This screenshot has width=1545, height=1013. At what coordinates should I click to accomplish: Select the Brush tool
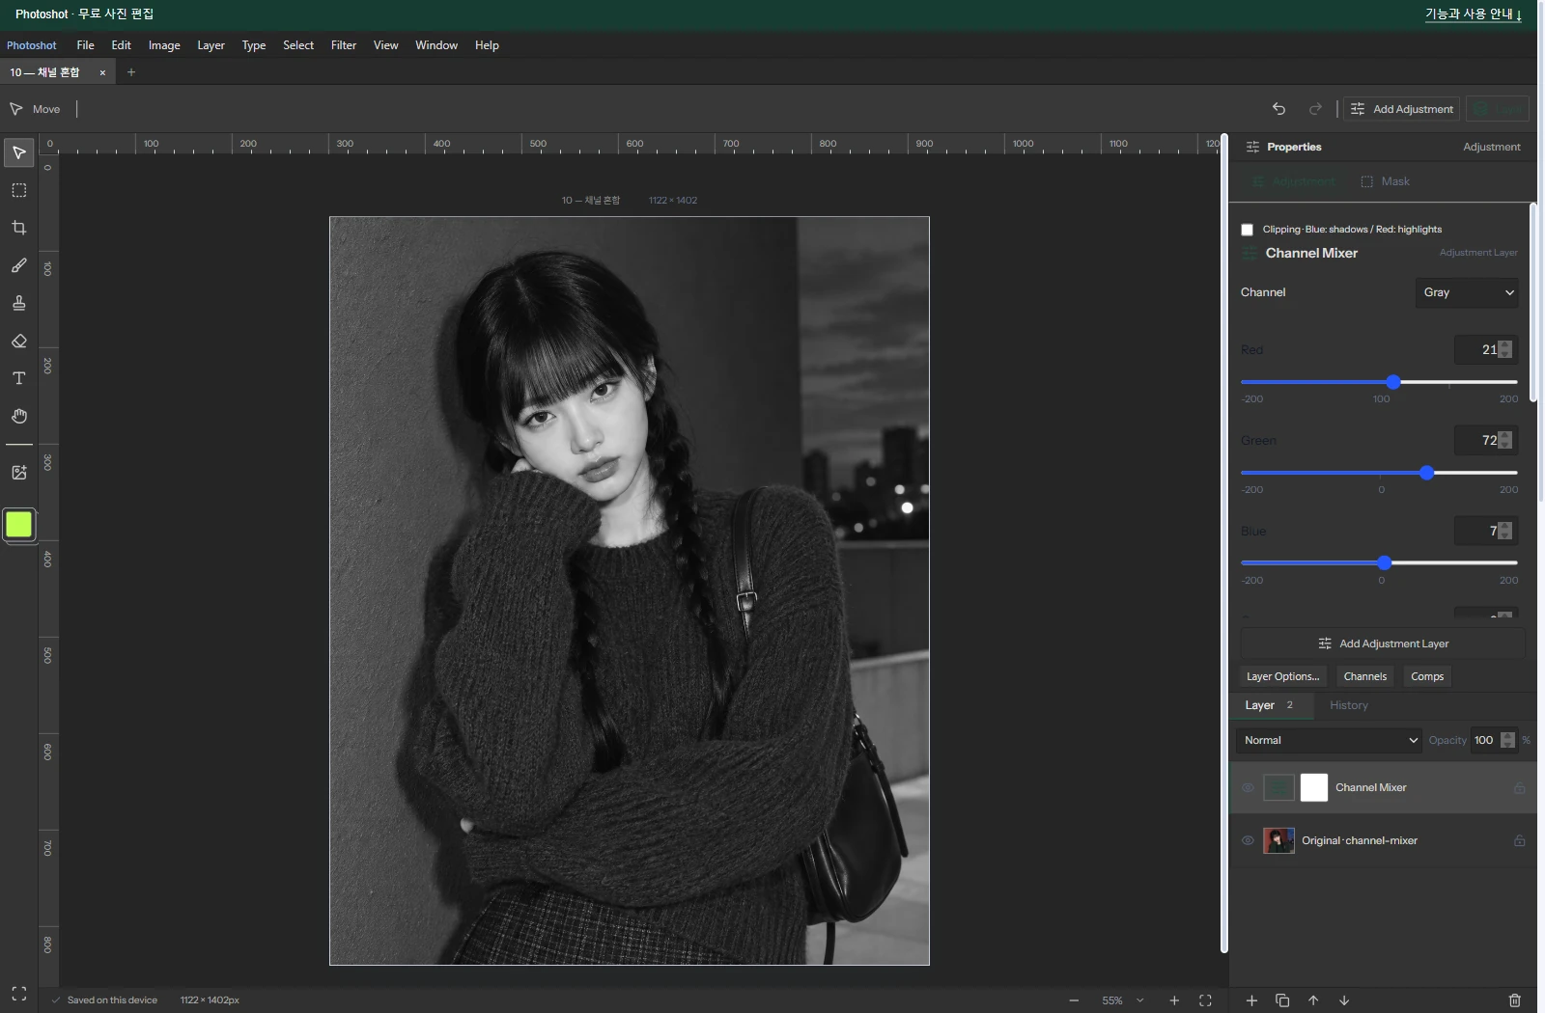point(18,265)
